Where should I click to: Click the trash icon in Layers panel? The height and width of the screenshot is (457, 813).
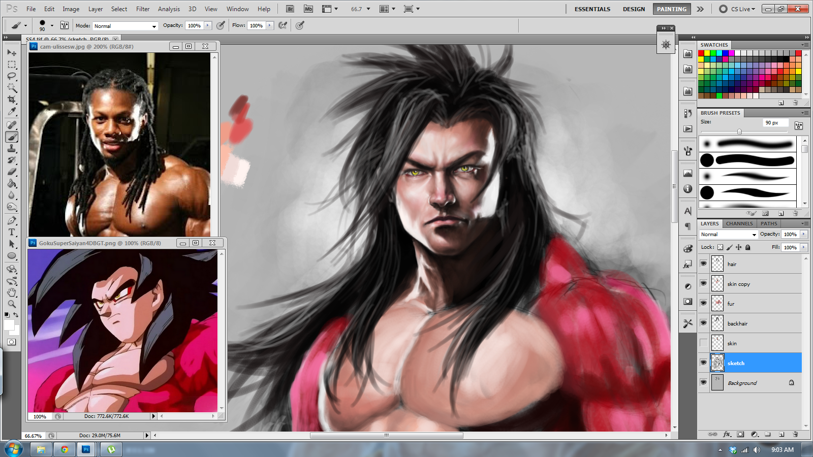pos(795,434)
